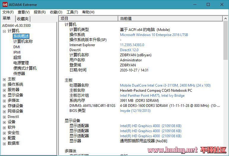The width and height of the screenshot is (229, 156).
Task: Expand the 存储设备 tree node
Action: point(4,106)
